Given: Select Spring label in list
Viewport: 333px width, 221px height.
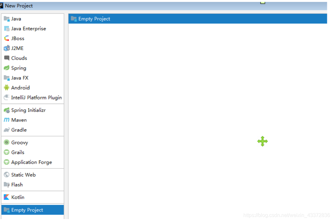Looking at the screenshot, I should point(19,68).
